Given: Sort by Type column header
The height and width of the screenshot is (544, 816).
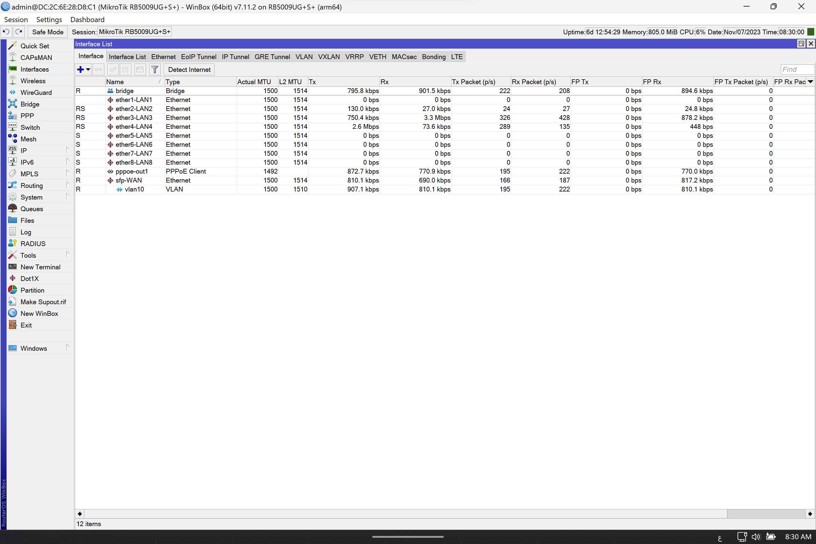Looking at the screenshot, I should tap(200, 81).
